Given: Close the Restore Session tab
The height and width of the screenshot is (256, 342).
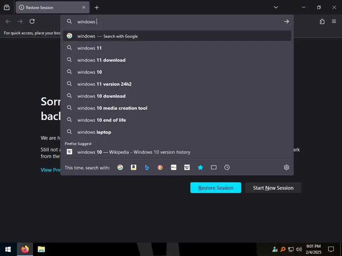Looking at the screenshot, I should point(84,7).
